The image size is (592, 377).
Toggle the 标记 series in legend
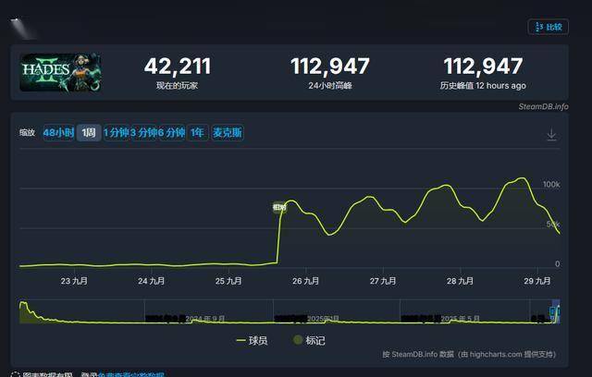pos(309,340)
